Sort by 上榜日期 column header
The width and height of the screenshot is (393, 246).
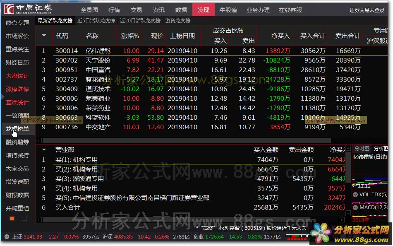[182, 36]
